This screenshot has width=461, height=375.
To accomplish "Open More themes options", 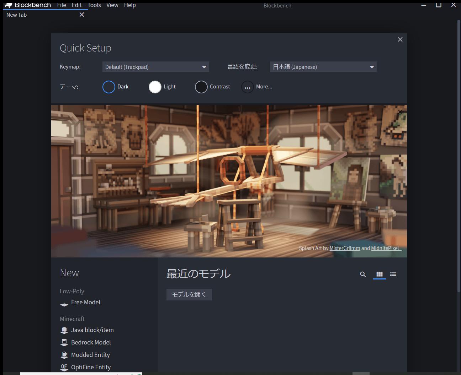I will [248, 87].
